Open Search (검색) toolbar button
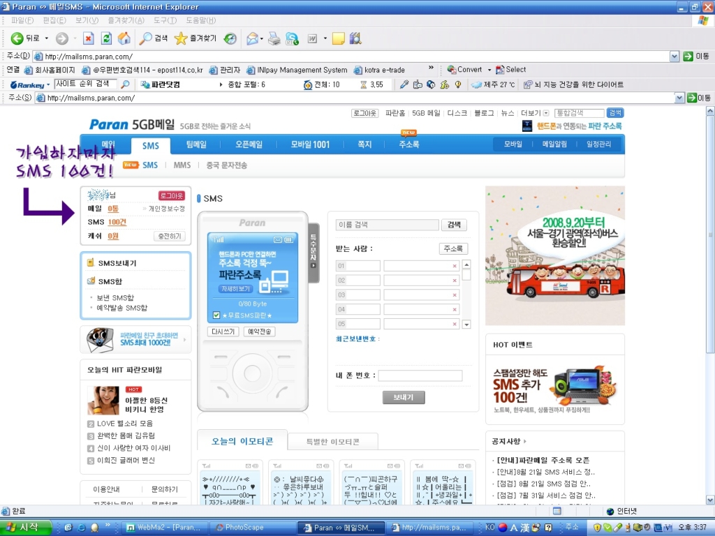715x536 pixels. click(x=153, y=38)
